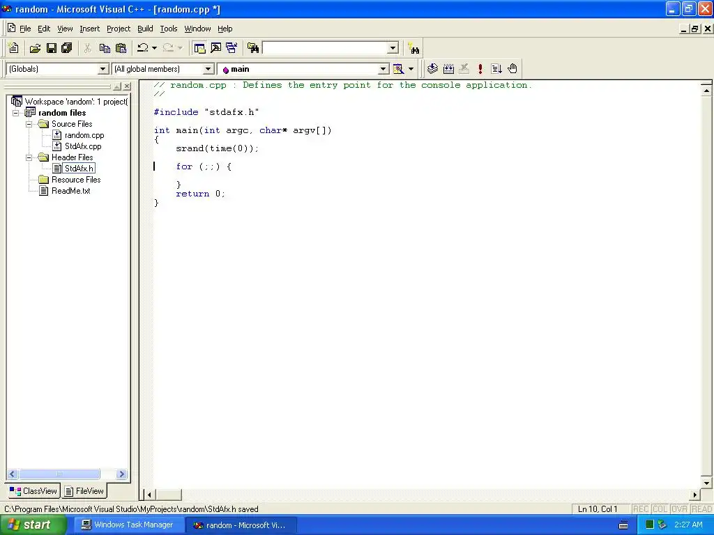Close the workspace docking pane

click(127, 86)
